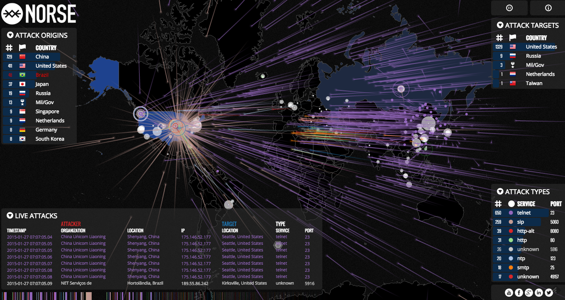This screenshot has width=565, height=300.
Task: Toggle smtp service row filter
Action: (523, 268)
